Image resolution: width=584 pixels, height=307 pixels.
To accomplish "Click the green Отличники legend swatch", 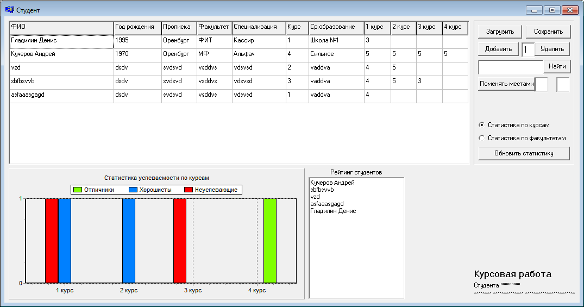I will click(x=78, y=190).
